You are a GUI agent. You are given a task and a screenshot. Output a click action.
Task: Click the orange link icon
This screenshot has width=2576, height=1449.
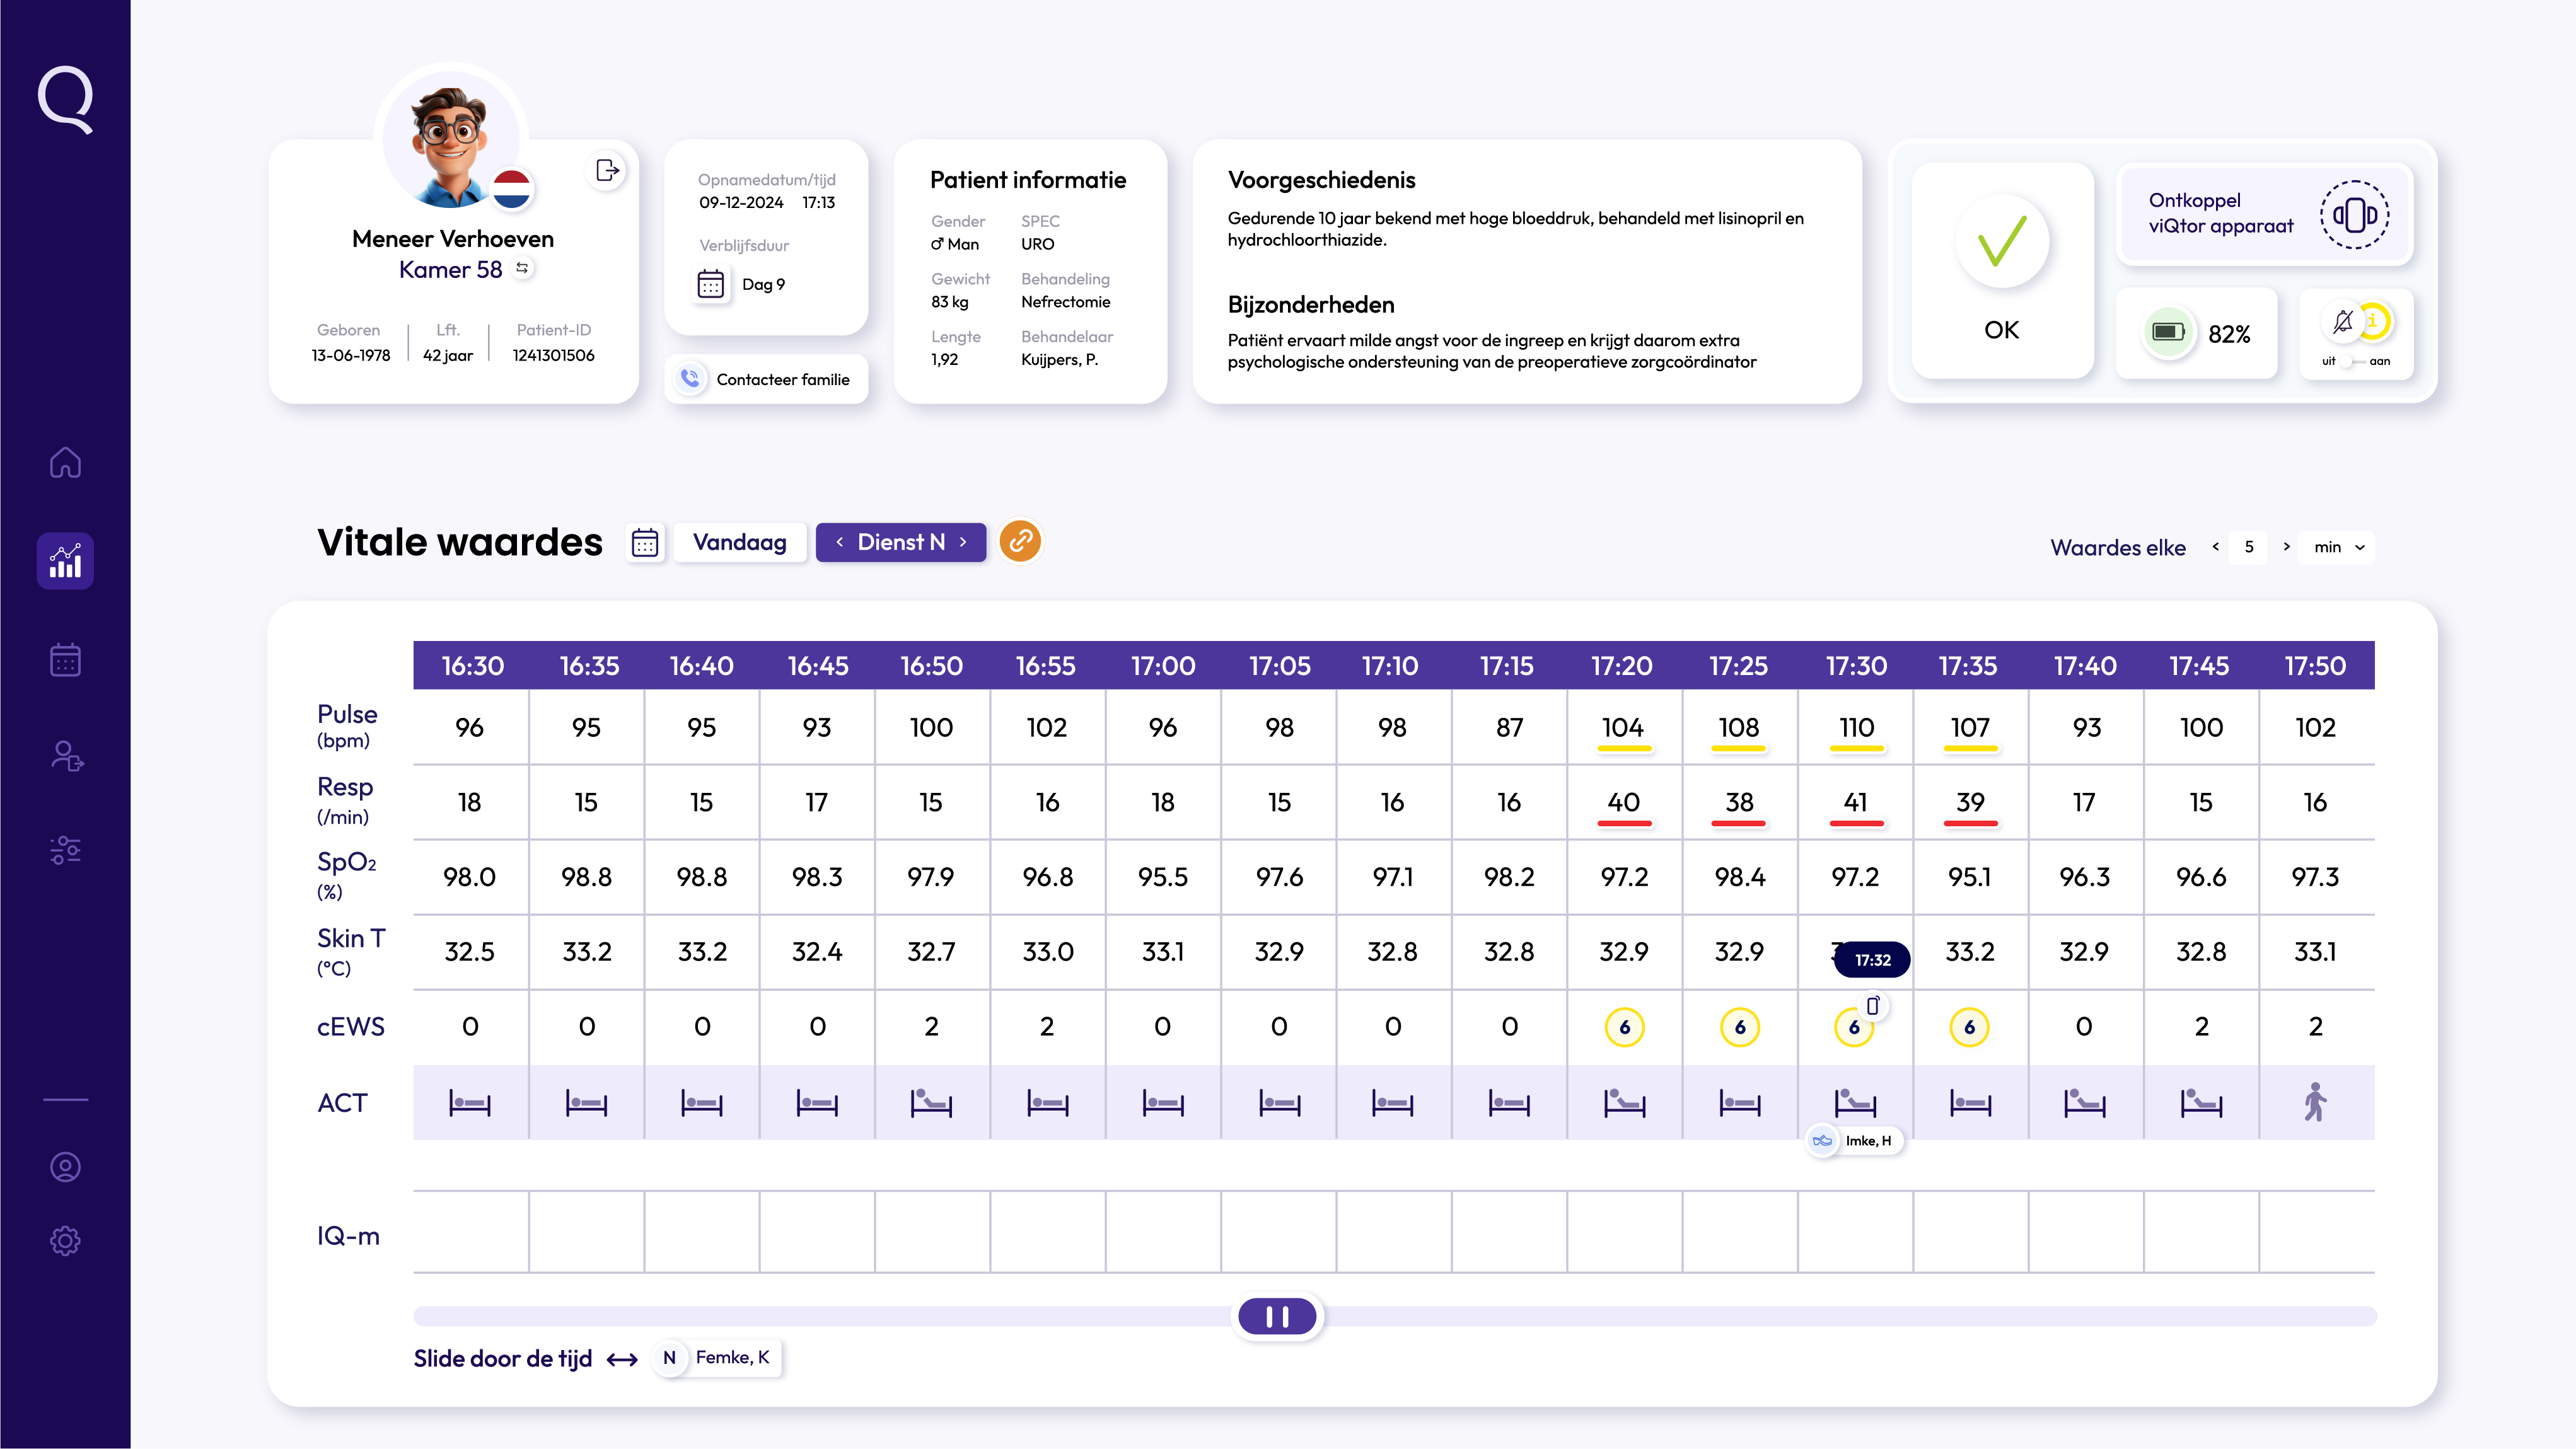coord(1020,541)
